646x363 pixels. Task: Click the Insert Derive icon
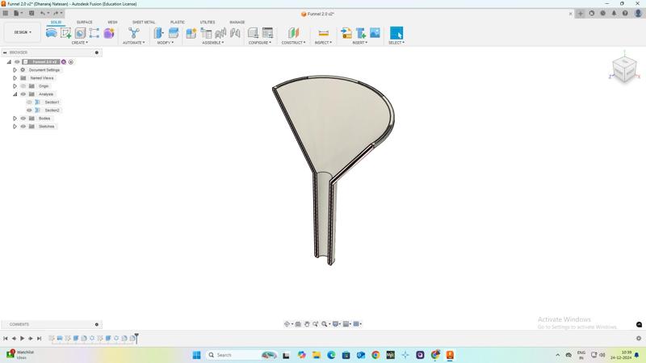(x=346, y=33)
